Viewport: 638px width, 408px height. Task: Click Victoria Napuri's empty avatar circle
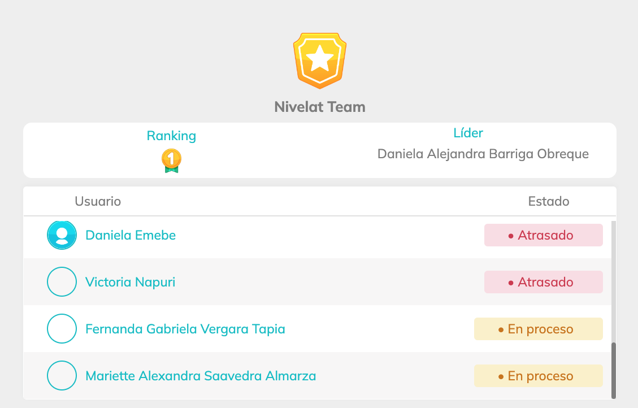(62, 282)
